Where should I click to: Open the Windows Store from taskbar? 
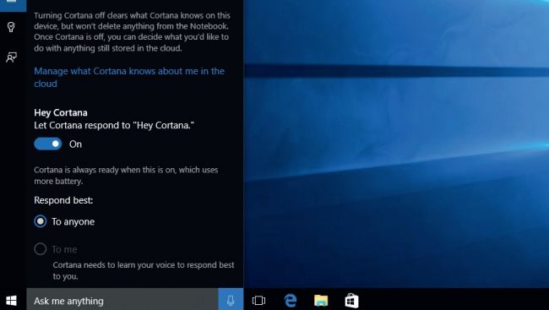[x=351, y=301]
